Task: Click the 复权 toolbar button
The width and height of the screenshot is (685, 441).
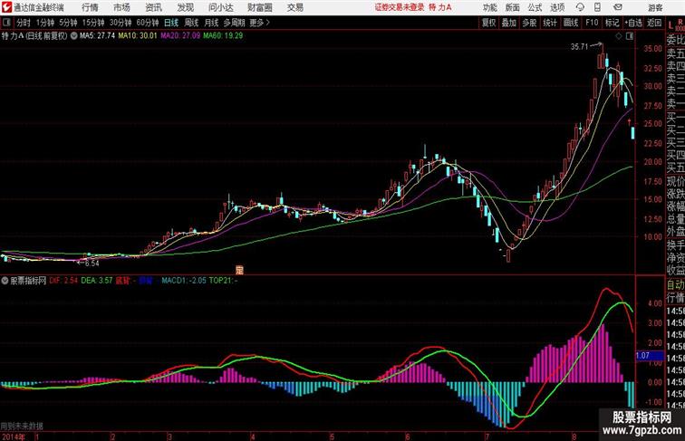Action: 488,23
